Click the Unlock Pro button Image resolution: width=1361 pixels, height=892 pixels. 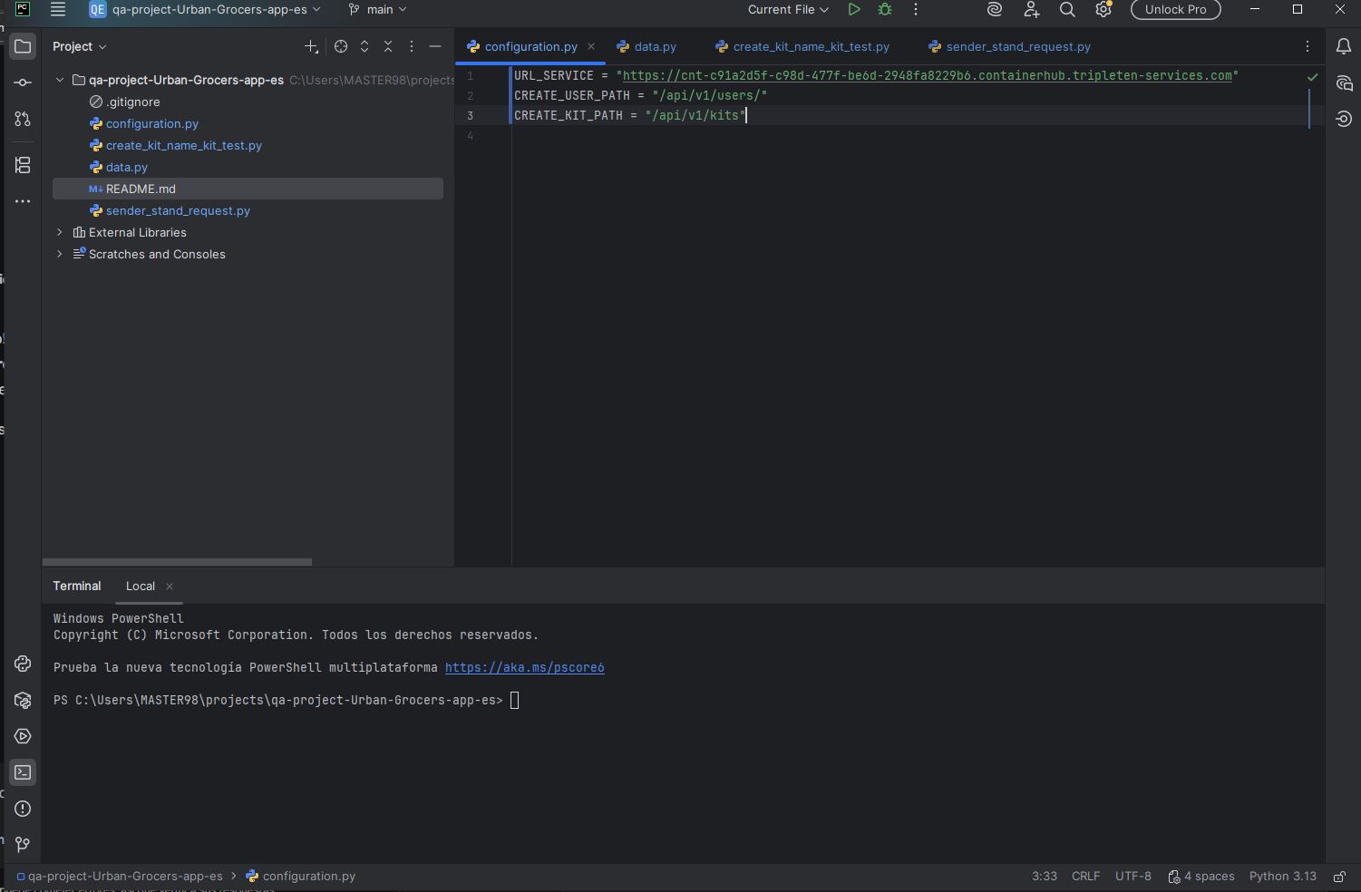point(1175,10)
